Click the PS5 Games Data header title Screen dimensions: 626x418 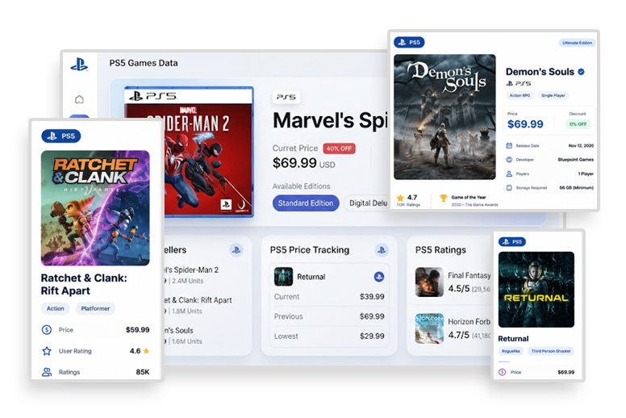pyautogui.click(x=144, y=63)
